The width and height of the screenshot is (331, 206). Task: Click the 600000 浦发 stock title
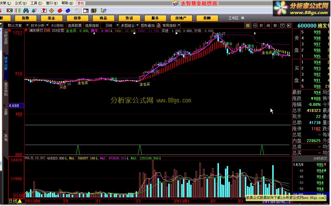coord(313,26)
